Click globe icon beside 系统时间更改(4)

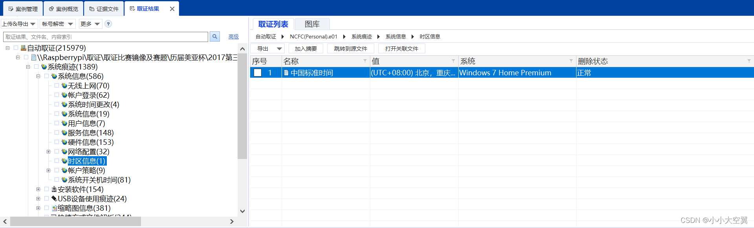pyautogui.click(x=64, y=104)
